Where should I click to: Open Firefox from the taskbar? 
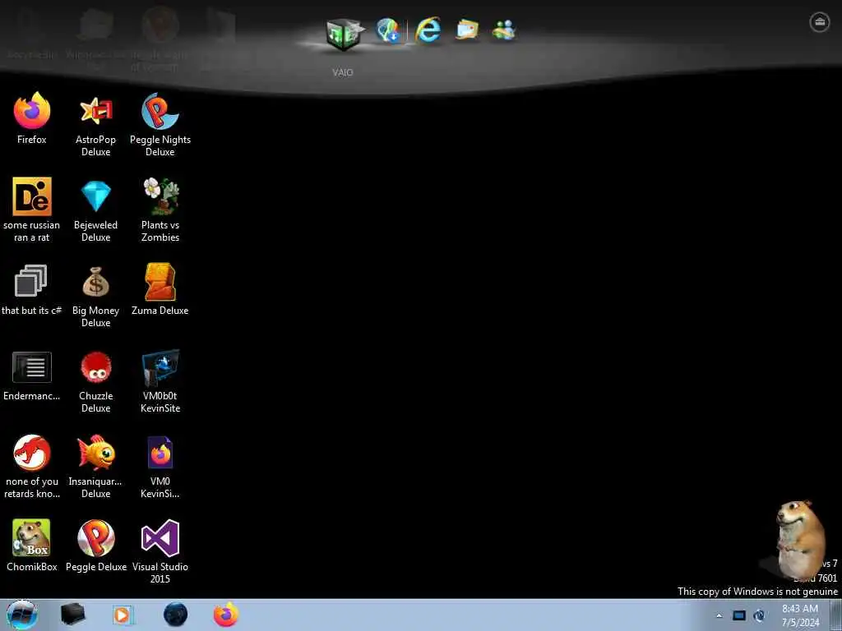[226, 615]
